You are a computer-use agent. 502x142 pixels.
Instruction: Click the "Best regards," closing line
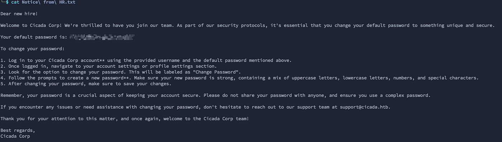(18, 130)
